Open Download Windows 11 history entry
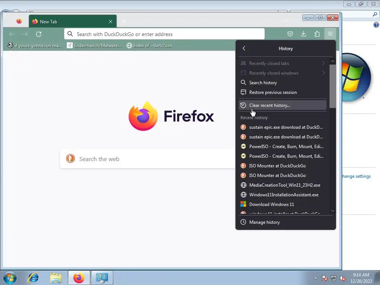The image size is (380, 285). (282, 204)
